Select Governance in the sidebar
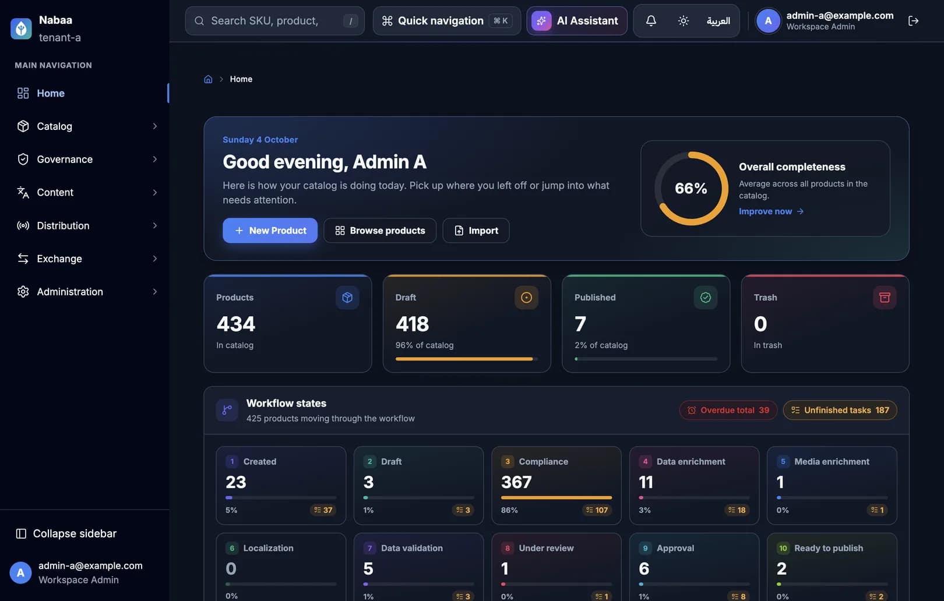The width and height of the screenshot is (944, 601). pos(85,160)
